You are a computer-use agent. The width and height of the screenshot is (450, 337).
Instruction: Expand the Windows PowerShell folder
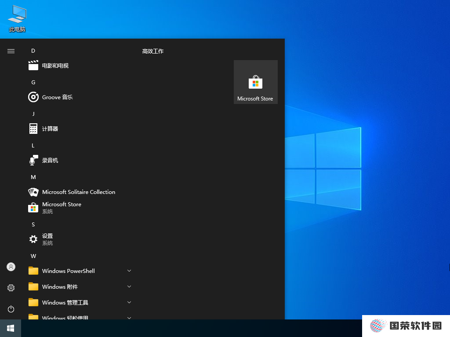pos(80,271)
